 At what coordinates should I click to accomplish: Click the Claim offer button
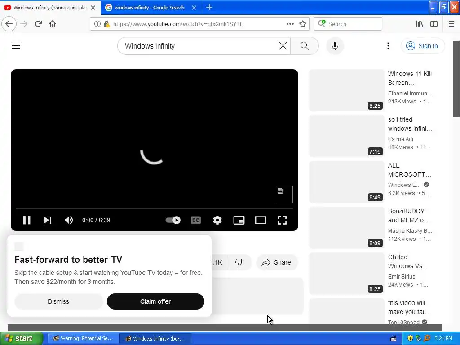coord(155,301)
